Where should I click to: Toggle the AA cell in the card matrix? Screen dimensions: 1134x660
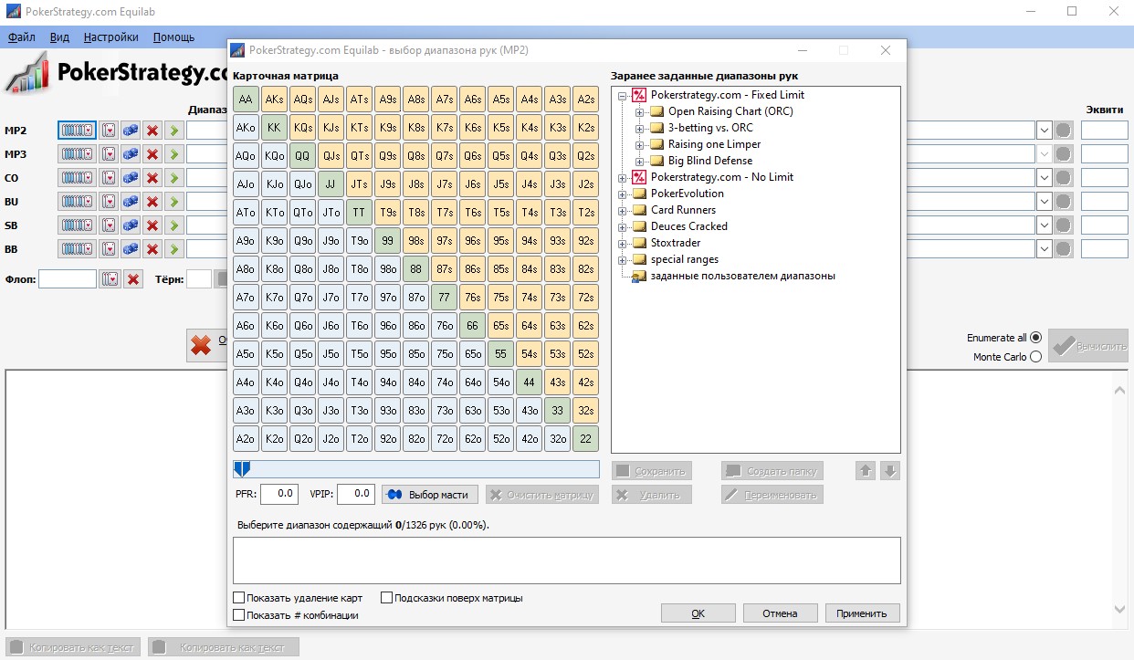click(x=246, y=100)
